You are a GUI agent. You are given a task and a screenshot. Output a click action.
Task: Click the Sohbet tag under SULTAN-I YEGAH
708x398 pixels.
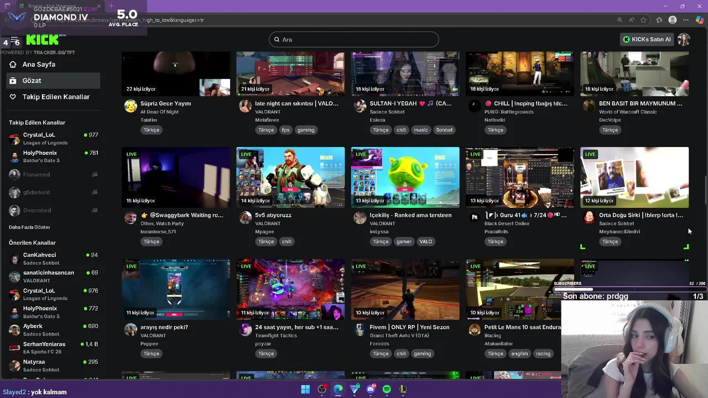[444, 130]
